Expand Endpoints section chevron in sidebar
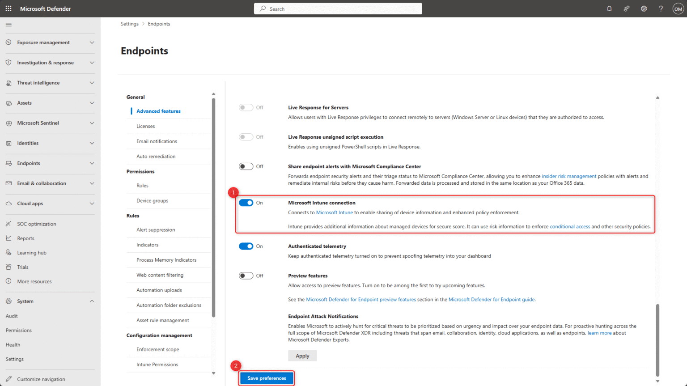 coord(92,163)
